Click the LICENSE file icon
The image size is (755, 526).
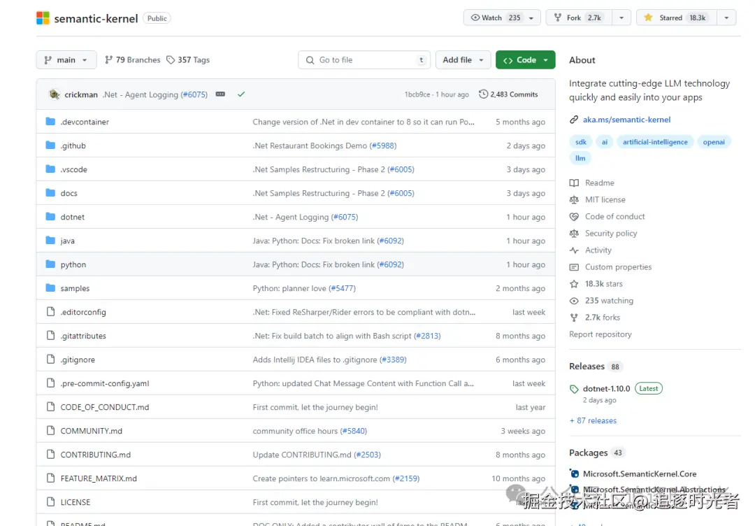pos(50,502)
